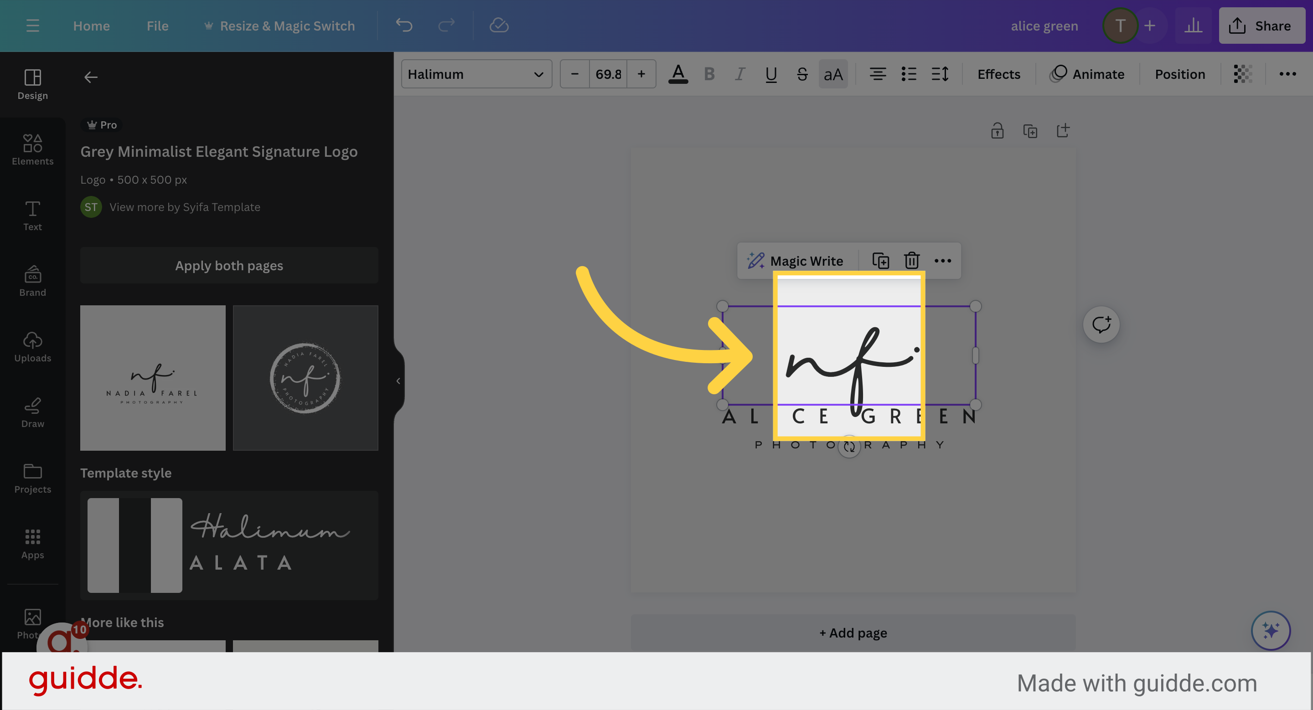This screenshot has height=710, width=1313.
Task: Open the File menu
Action: 157,26
